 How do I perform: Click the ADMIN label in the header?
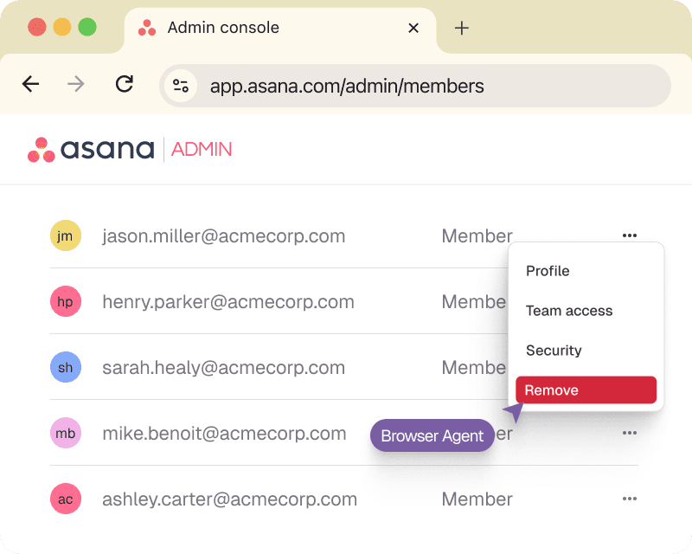201,149
